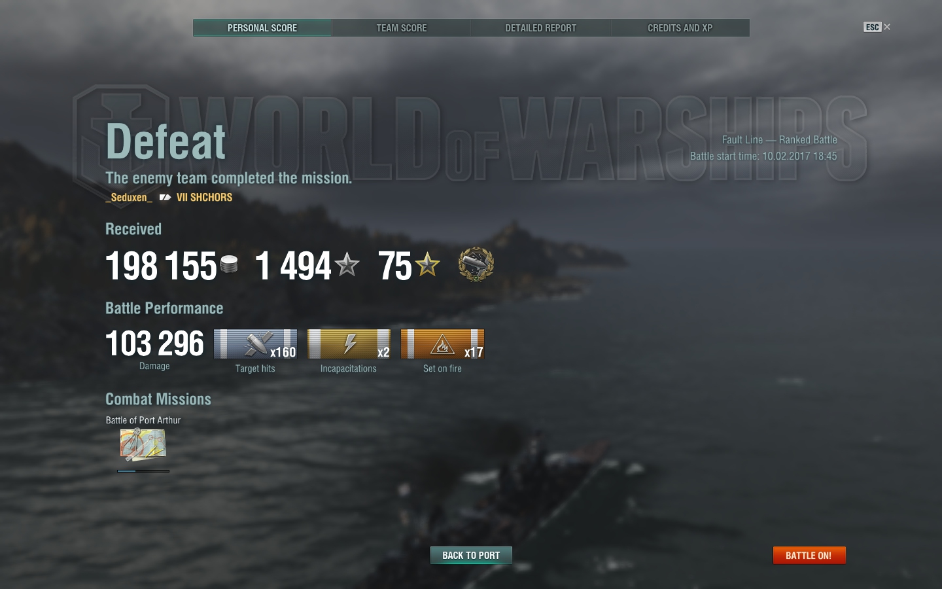
Task: Click the cruiser class icon beside SHCHORS
Action: point(165,197)
